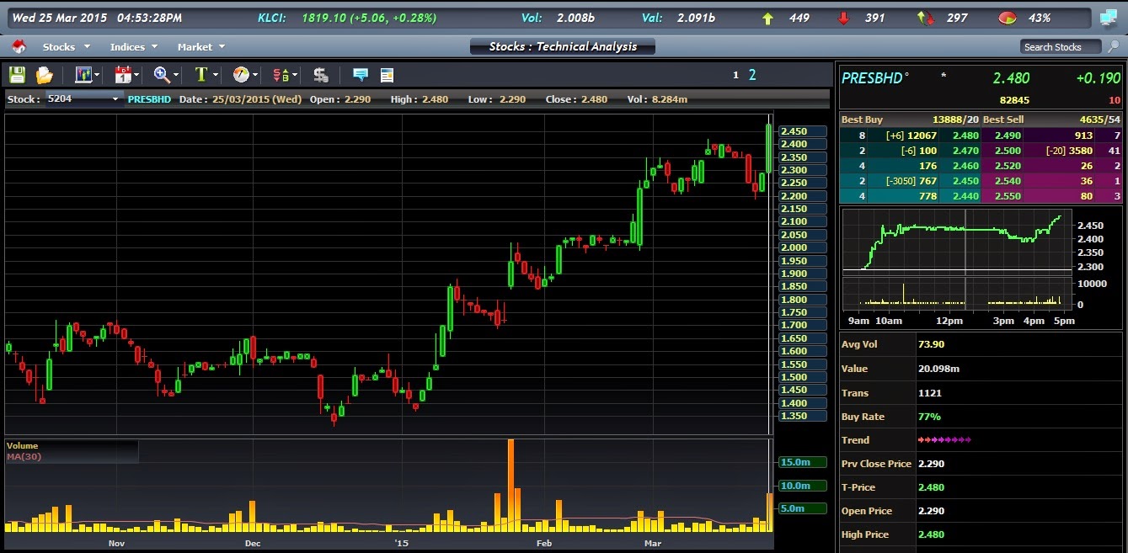Select the text T drawing tool
Screen dimensions: 1128x553
pyautogui.click(x=200, y=75)
